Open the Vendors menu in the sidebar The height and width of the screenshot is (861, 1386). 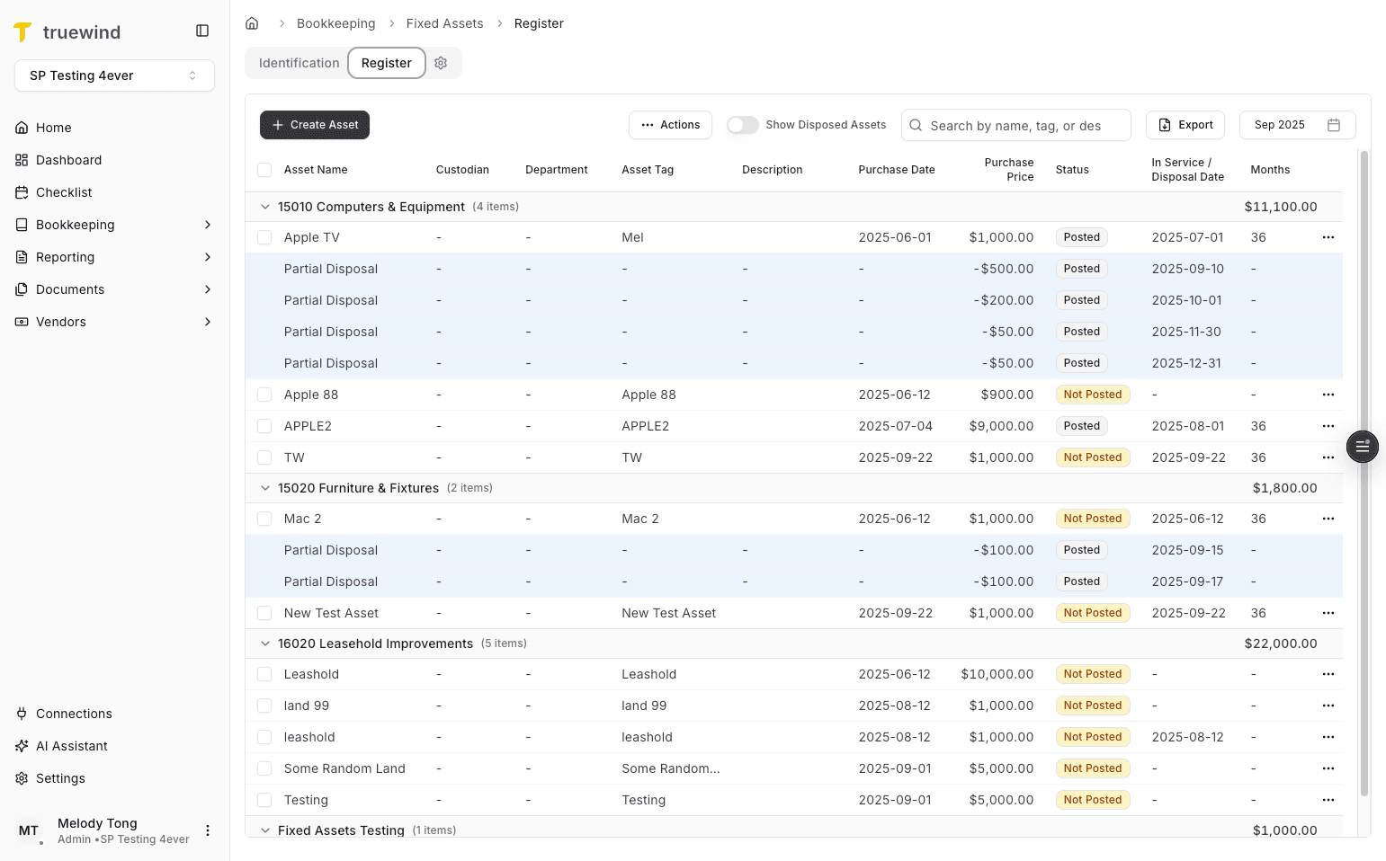tap(60, 321)
